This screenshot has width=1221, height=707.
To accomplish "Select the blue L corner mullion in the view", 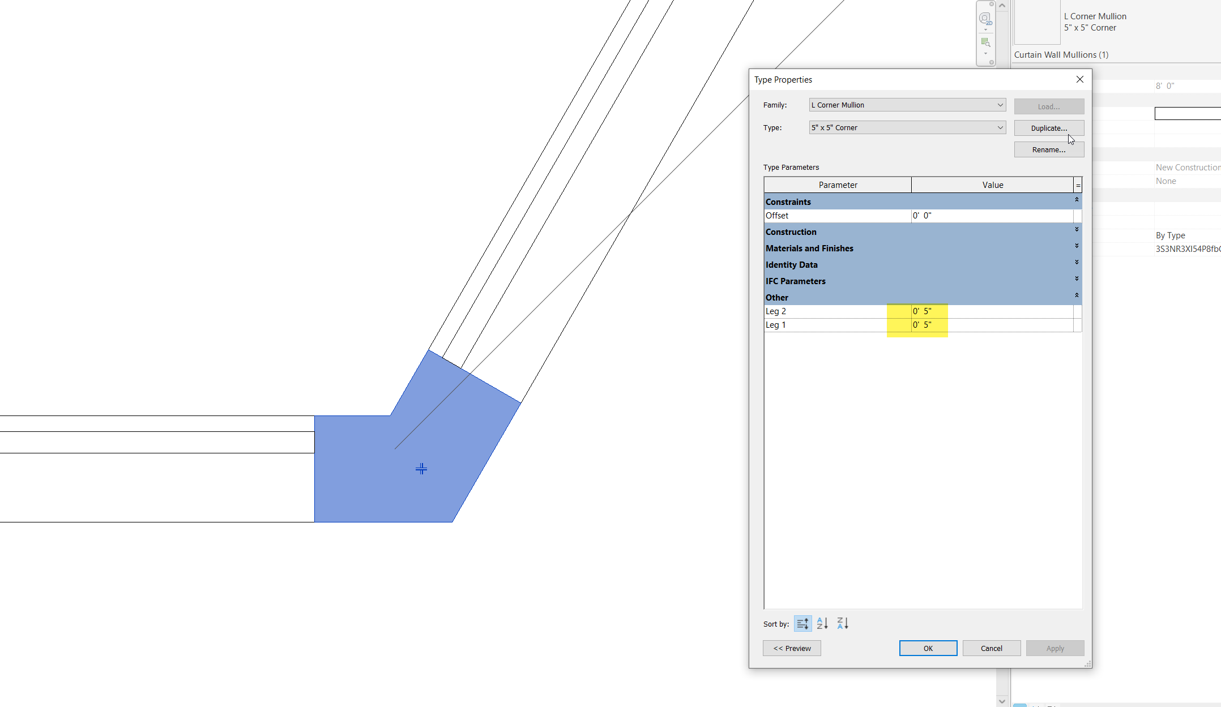I will tap(422, 469).
